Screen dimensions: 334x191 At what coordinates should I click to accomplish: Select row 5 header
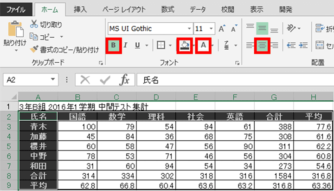(x=9, y=146)
